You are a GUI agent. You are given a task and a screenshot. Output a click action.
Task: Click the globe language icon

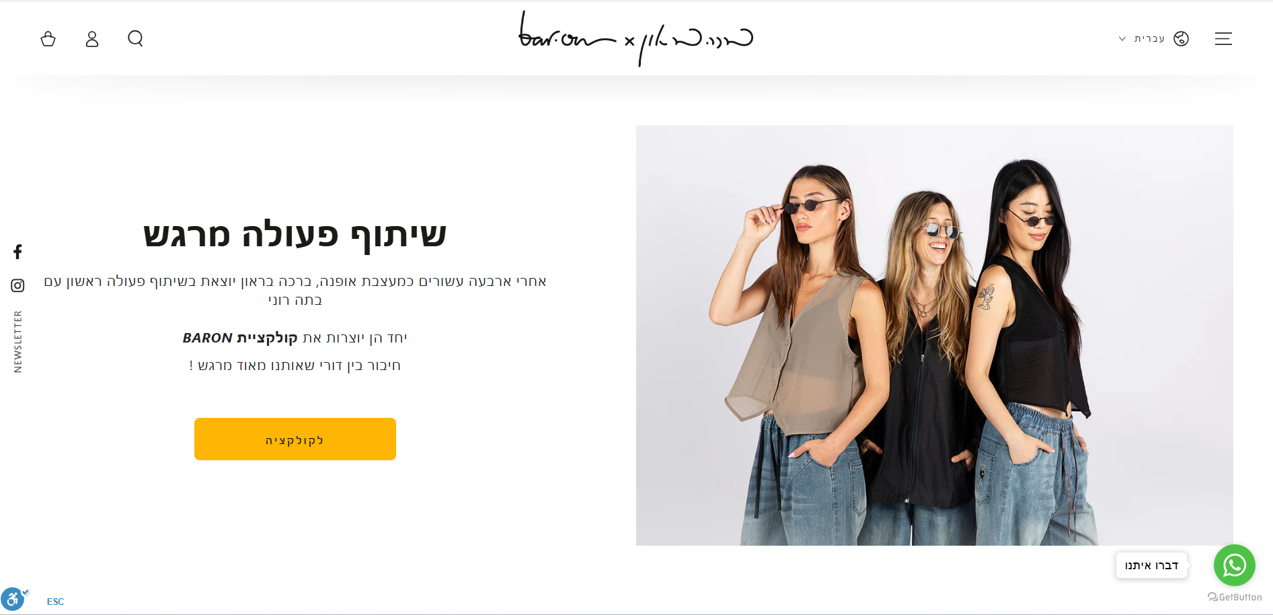pos(1181,39)
